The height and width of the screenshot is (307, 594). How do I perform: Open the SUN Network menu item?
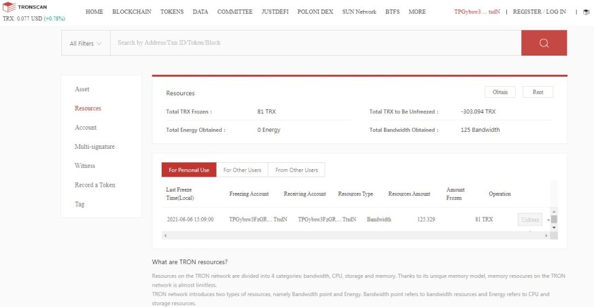(x=359, y=12)
